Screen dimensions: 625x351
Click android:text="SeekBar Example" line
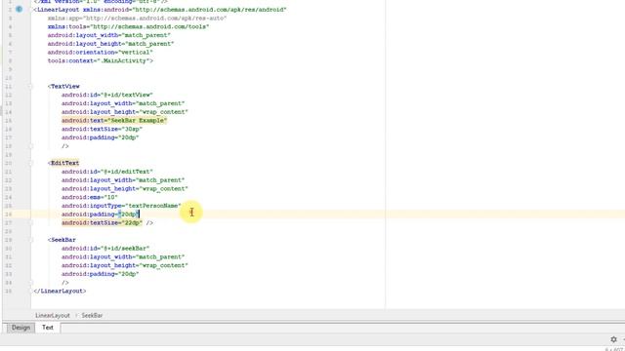tap(114, 121)
